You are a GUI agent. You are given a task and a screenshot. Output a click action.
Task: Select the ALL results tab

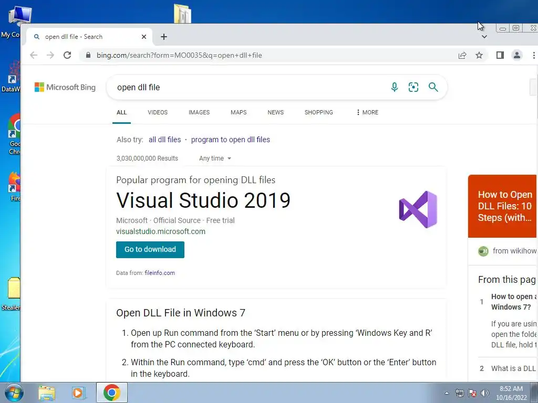pyautogui.click(x=121, y=112)
